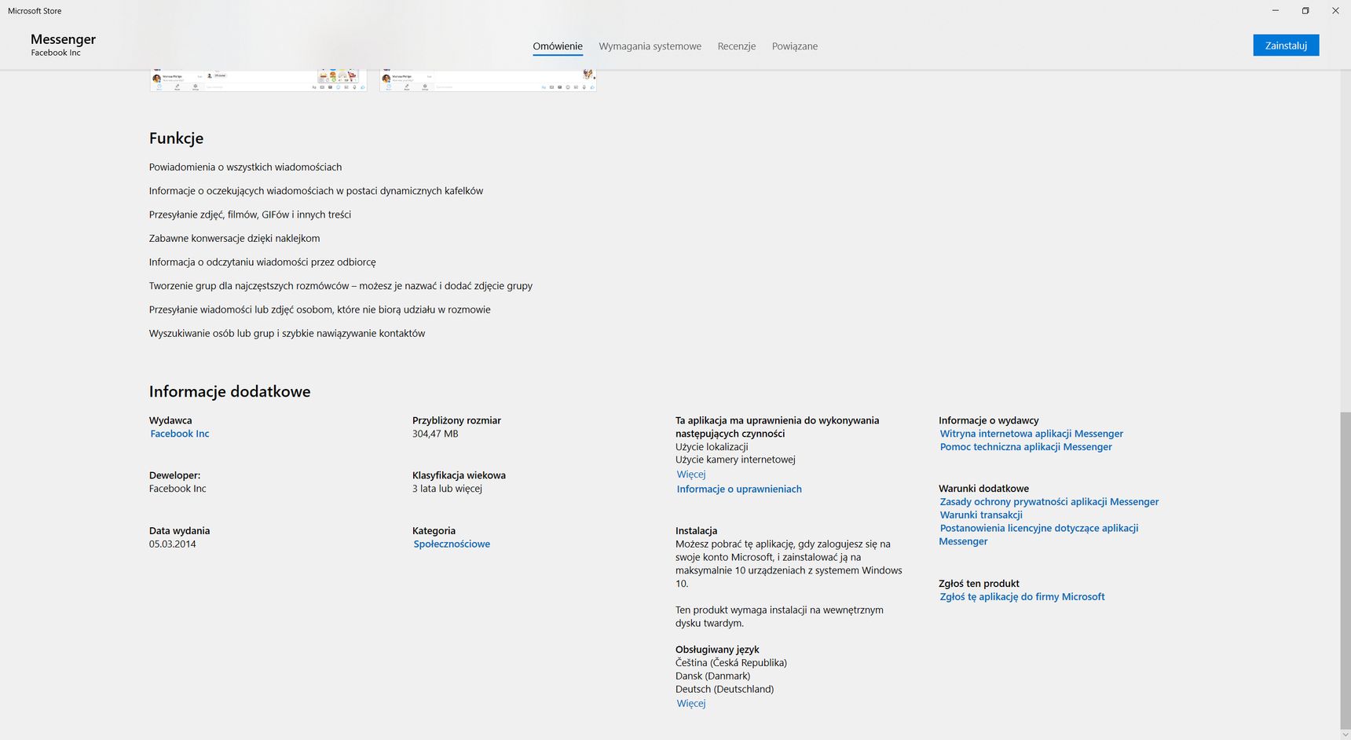
Task: Open the Społecznościowe category link
Action: [x=452, y=544]
